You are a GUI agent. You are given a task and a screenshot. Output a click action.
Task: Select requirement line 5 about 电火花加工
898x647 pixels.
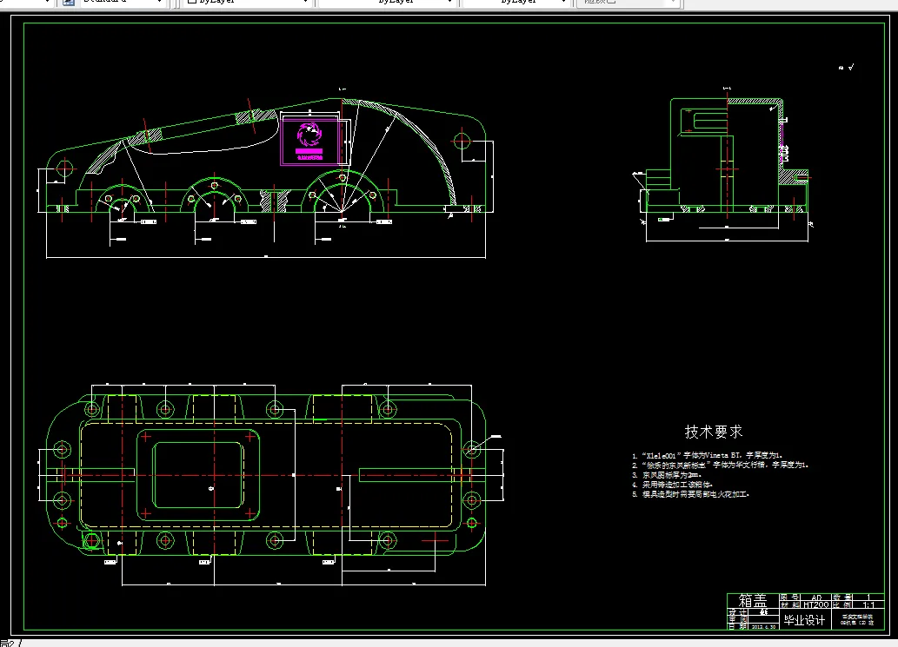click(x=691, y=494)
